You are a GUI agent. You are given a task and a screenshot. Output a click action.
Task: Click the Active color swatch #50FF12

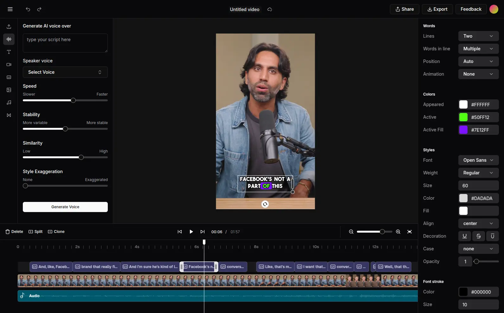463,117
